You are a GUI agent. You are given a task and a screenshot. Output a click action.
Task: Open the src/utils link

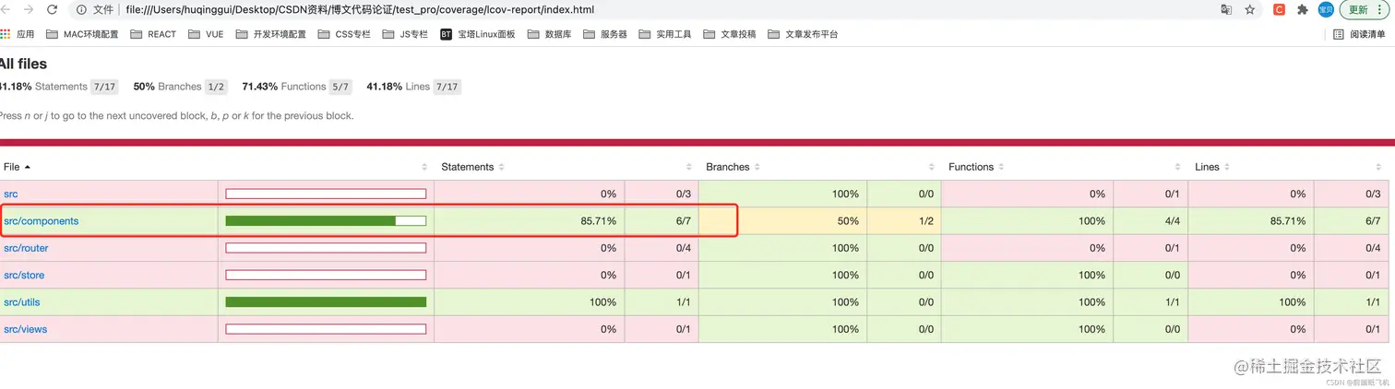[22, 302]
